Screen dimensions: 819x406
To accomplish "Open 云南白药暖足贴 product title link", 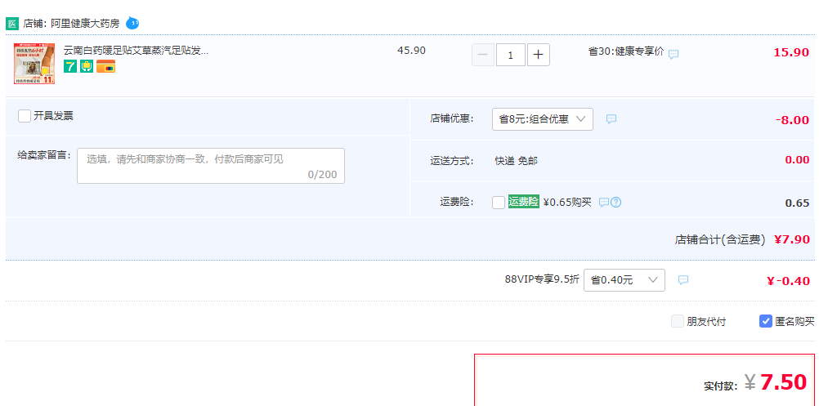I will (x=136, y=51).
